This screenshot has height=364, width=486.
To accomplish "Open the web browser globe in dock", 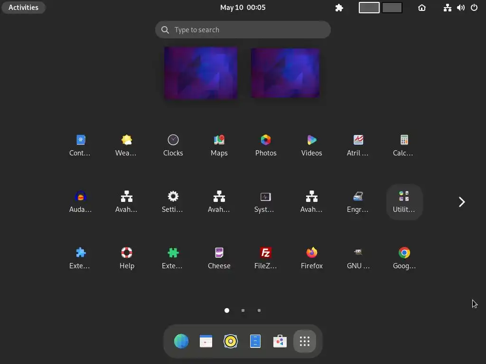I will tap(181, 341).
